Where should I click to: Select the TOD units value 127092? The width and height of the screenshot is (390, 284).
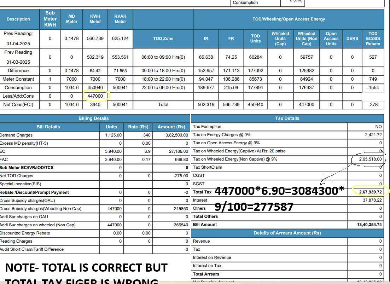[255, 71]
